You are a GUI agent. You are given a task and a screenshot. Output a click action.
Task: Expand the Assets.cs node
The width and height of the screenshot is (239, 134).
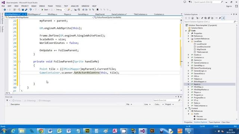[189, 55]
